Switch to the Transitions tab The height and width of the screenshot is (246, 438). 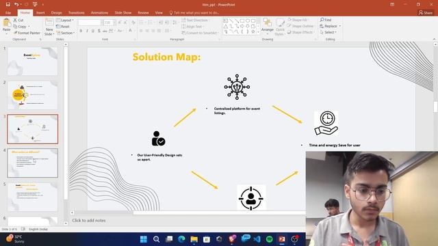point(76,13)
